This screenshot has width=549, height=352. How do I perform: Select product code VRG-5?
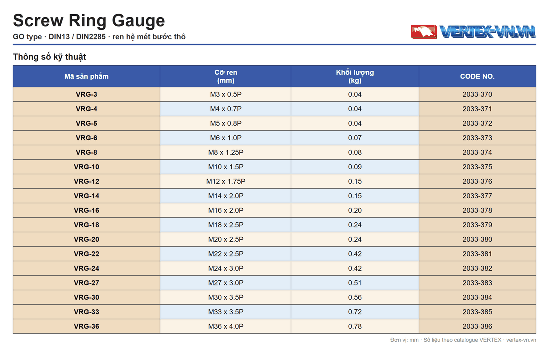click(x=86, y=123)
